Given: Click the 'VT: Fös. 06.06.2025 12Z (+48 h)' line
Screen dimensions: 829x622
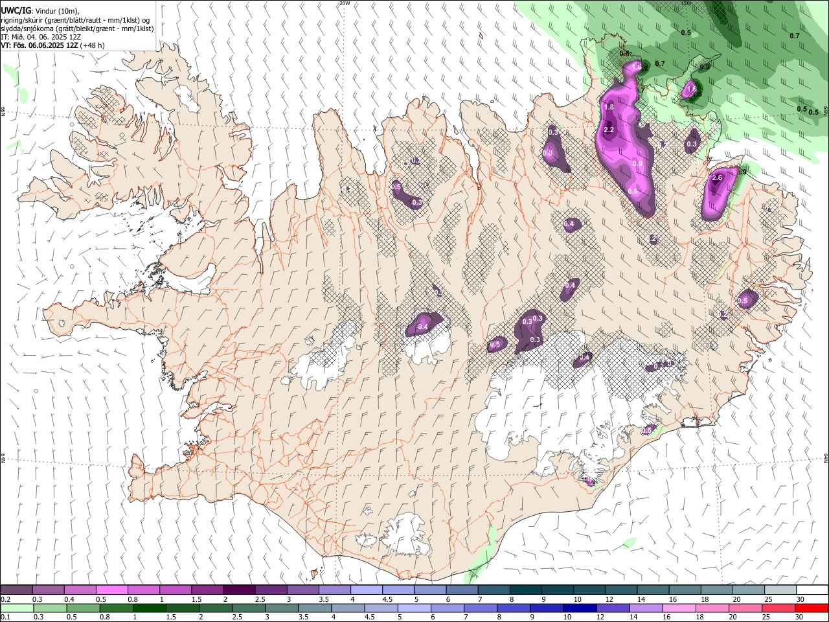Looking at the screenshot, I should click(52, 45).
